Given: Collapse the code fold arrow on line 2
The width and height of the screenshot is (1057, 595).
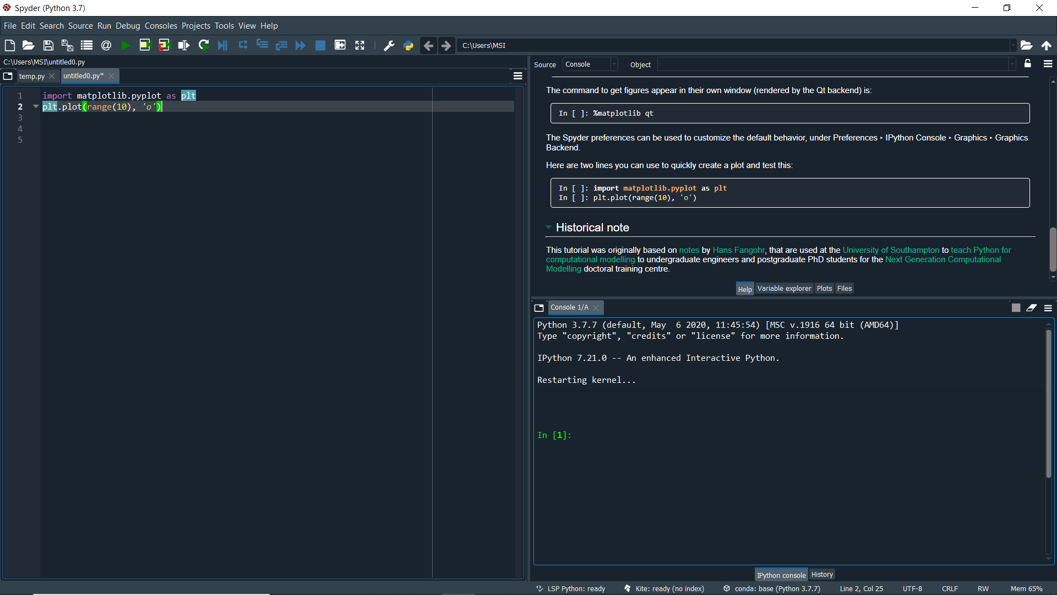Looking at the screenshot, I should [36, 106].
